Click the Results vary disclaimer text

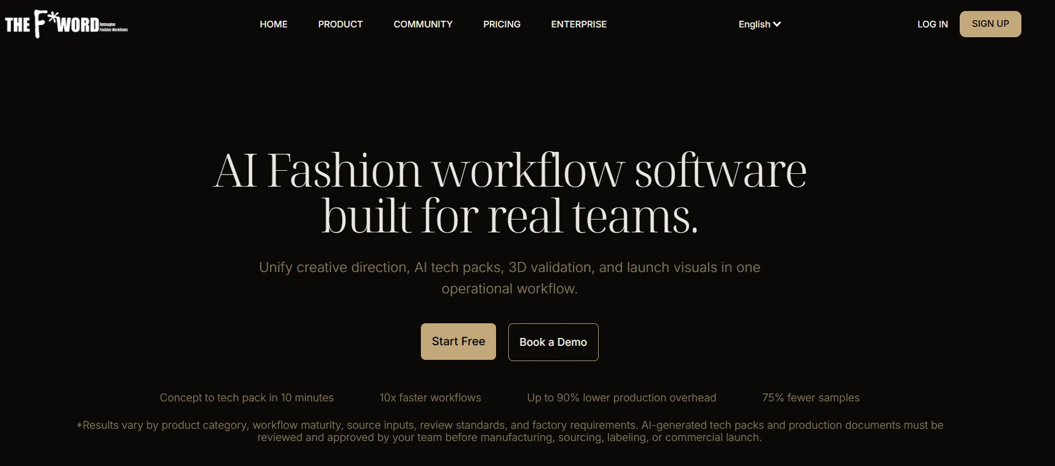(x=509, y=431)
